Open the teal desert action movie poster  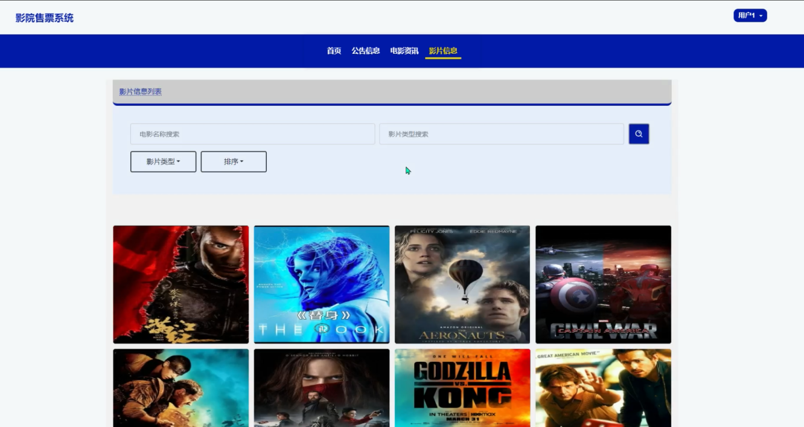coord(181,388)
